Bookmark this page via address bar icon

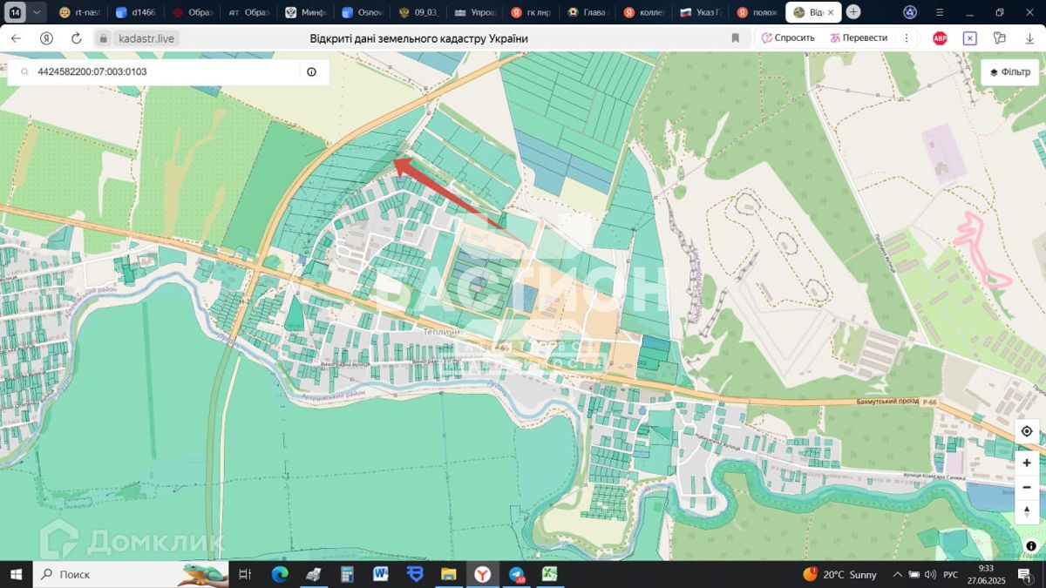click(x=736, y=38)
